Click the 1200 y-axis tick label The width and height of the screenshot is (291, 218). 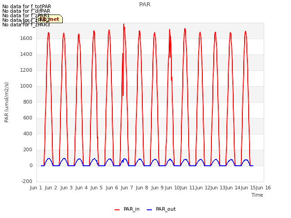pyautogui.click(x=26, y=70)
